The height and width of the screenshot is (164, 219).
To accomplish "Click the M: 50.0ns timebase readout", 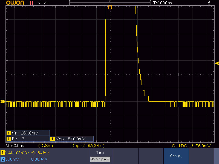I will [x=15, y=146].
